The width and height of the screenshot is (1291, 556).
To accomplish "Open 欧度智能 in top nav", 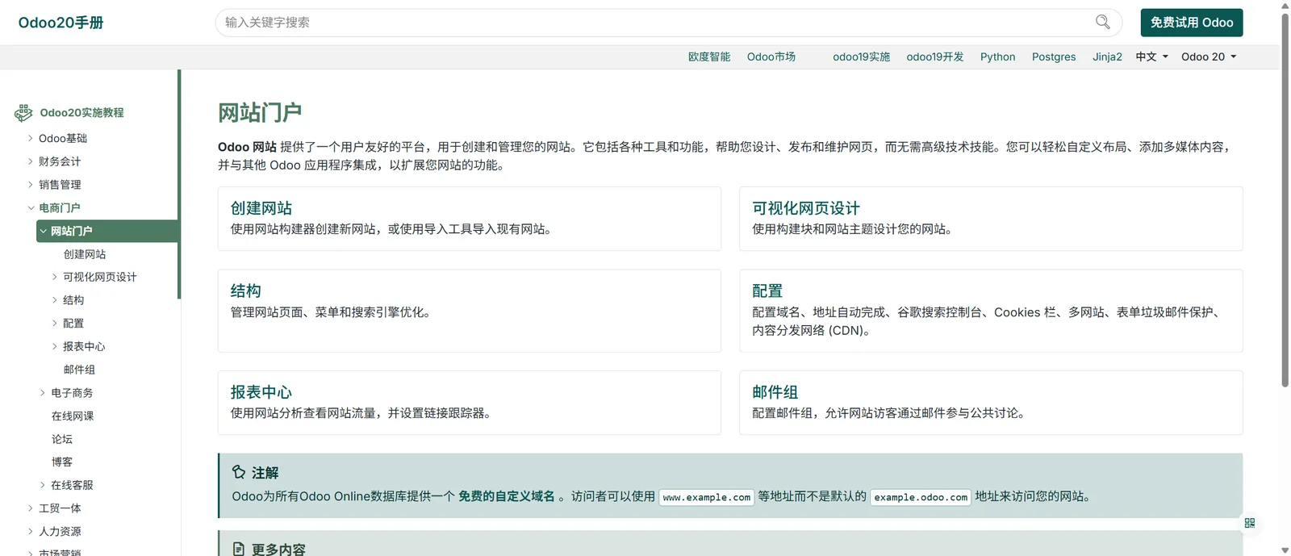I will tap(709, 56).
